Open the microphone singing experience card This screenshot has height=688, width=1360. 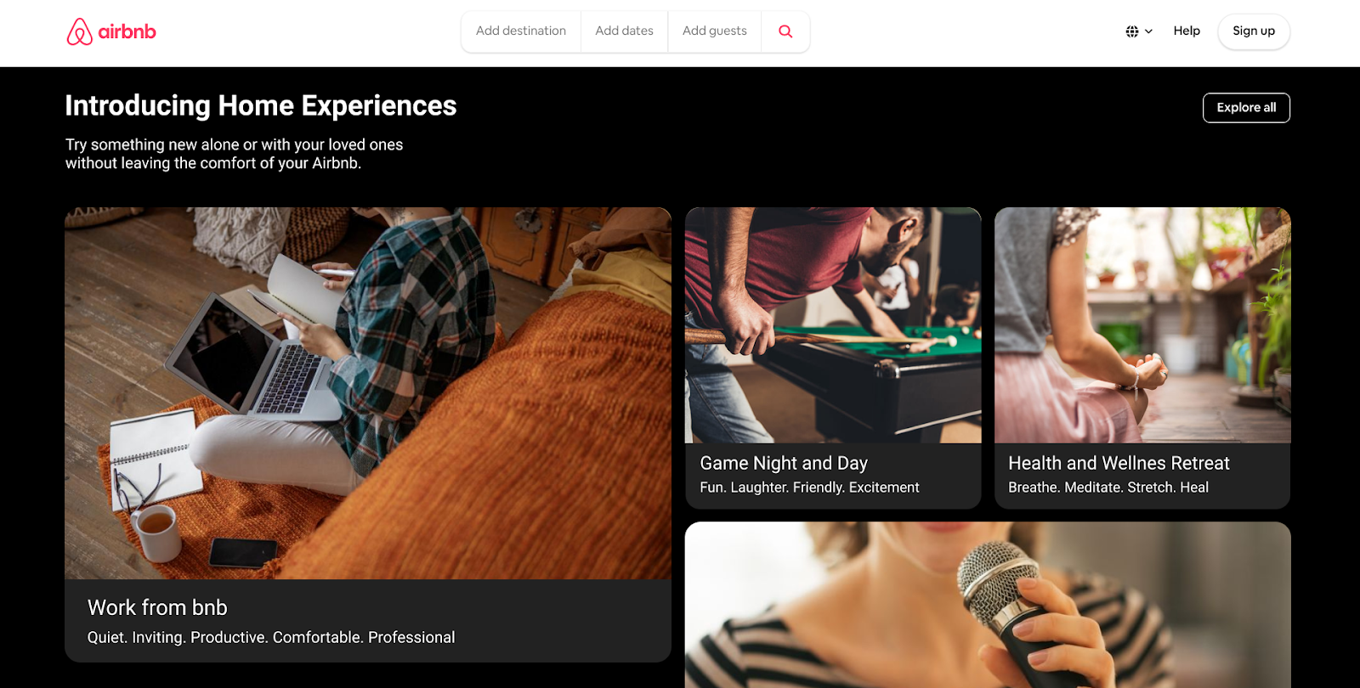(x=988, y=605)
